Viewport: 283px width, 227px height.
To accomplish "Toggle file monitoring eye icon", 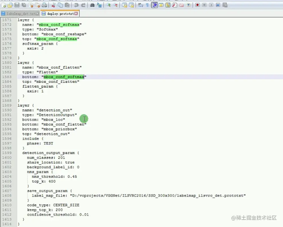I will [188, 5].
